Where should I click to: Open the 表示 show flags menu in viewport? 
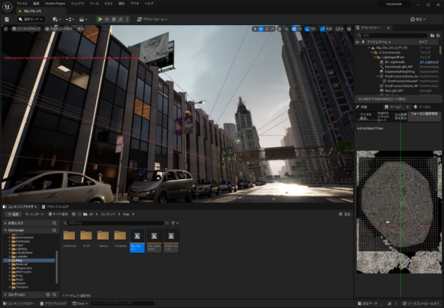80,29
